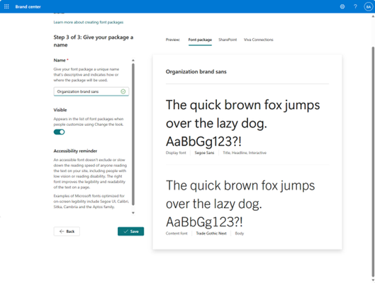Click the panel scroll down arrow
Image resolution: width=375 pixels, height=283 pixels.
(x=133, y=213)
